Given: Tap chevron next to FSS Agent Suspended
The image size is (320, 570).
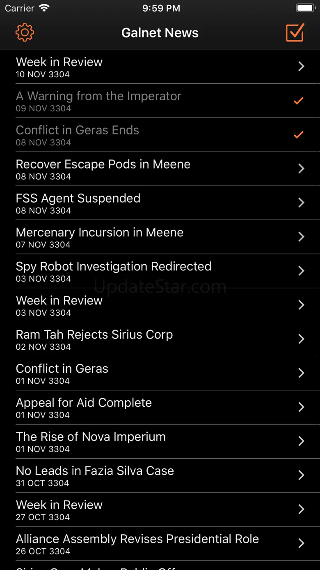Looking at the screenshot, I should click(x=301, y=203).
